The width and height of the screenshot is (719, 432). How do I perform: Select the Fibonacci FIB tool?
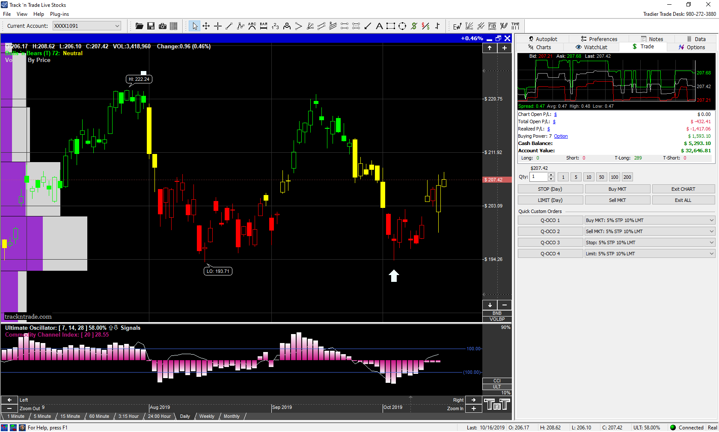[x=492, y=26]
